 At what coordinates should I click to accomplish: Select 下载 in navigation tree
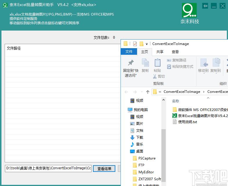(x=137, y=137)
